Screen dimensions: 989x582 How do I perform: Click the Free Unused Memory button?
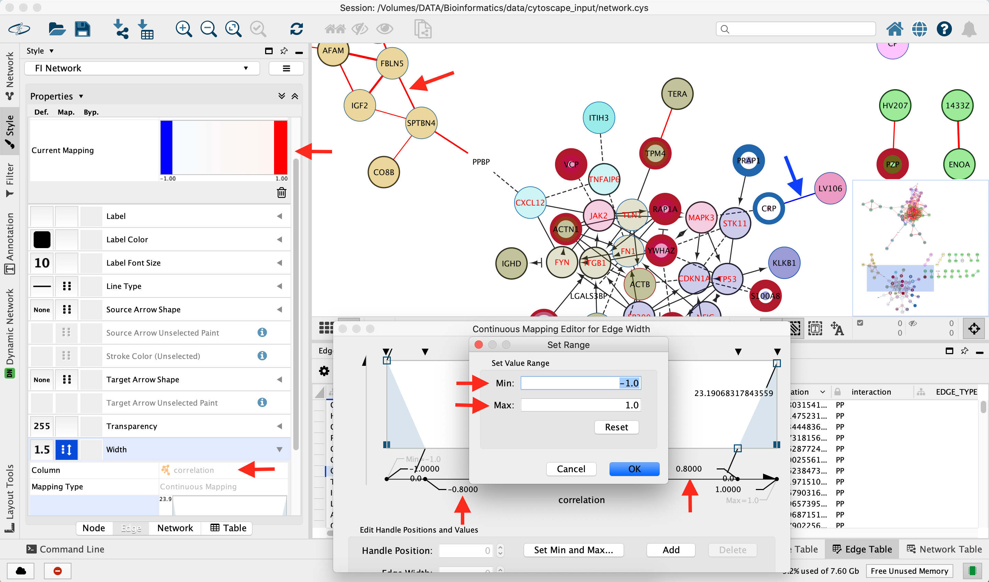point(909,571)
